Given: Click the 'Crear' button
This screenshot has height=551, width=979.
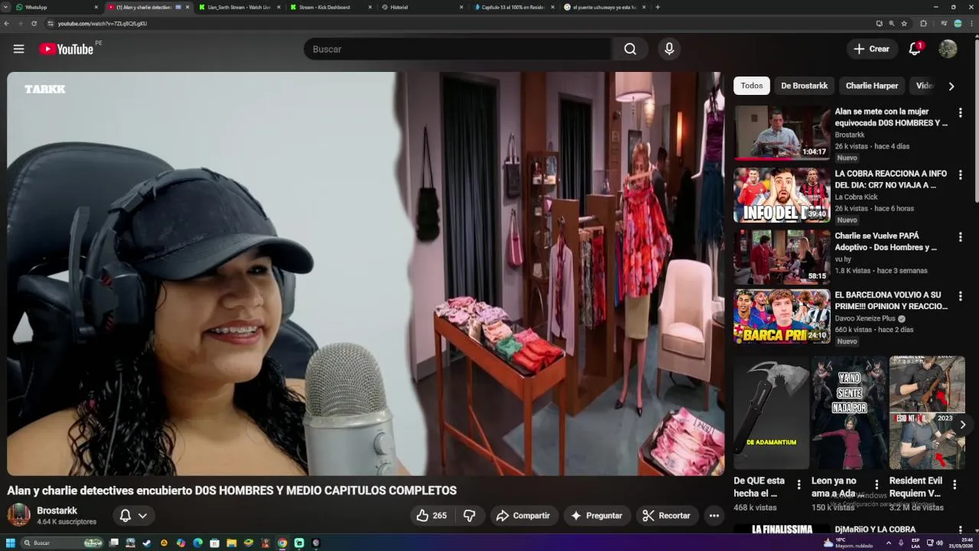Looking at the screenshot, I should tap(873, 49).
